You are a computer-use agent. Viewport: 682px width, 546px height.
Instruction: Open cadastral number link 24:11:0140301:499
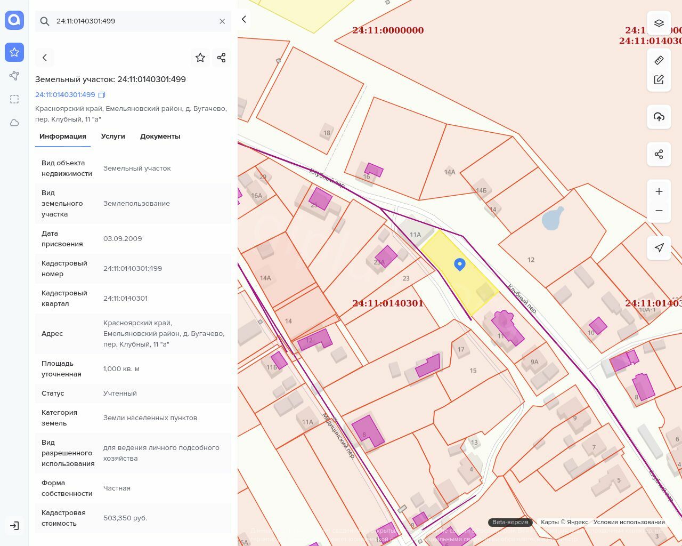(x=65, y=95)
